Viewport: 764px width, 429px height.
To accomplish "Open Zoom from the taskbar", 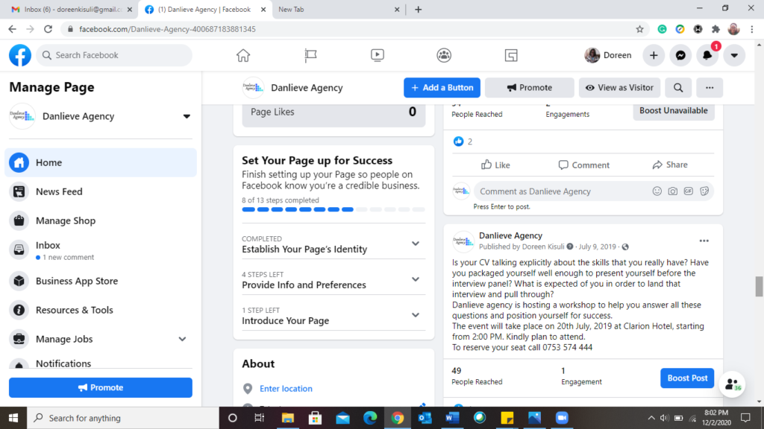I will [562, 418].
